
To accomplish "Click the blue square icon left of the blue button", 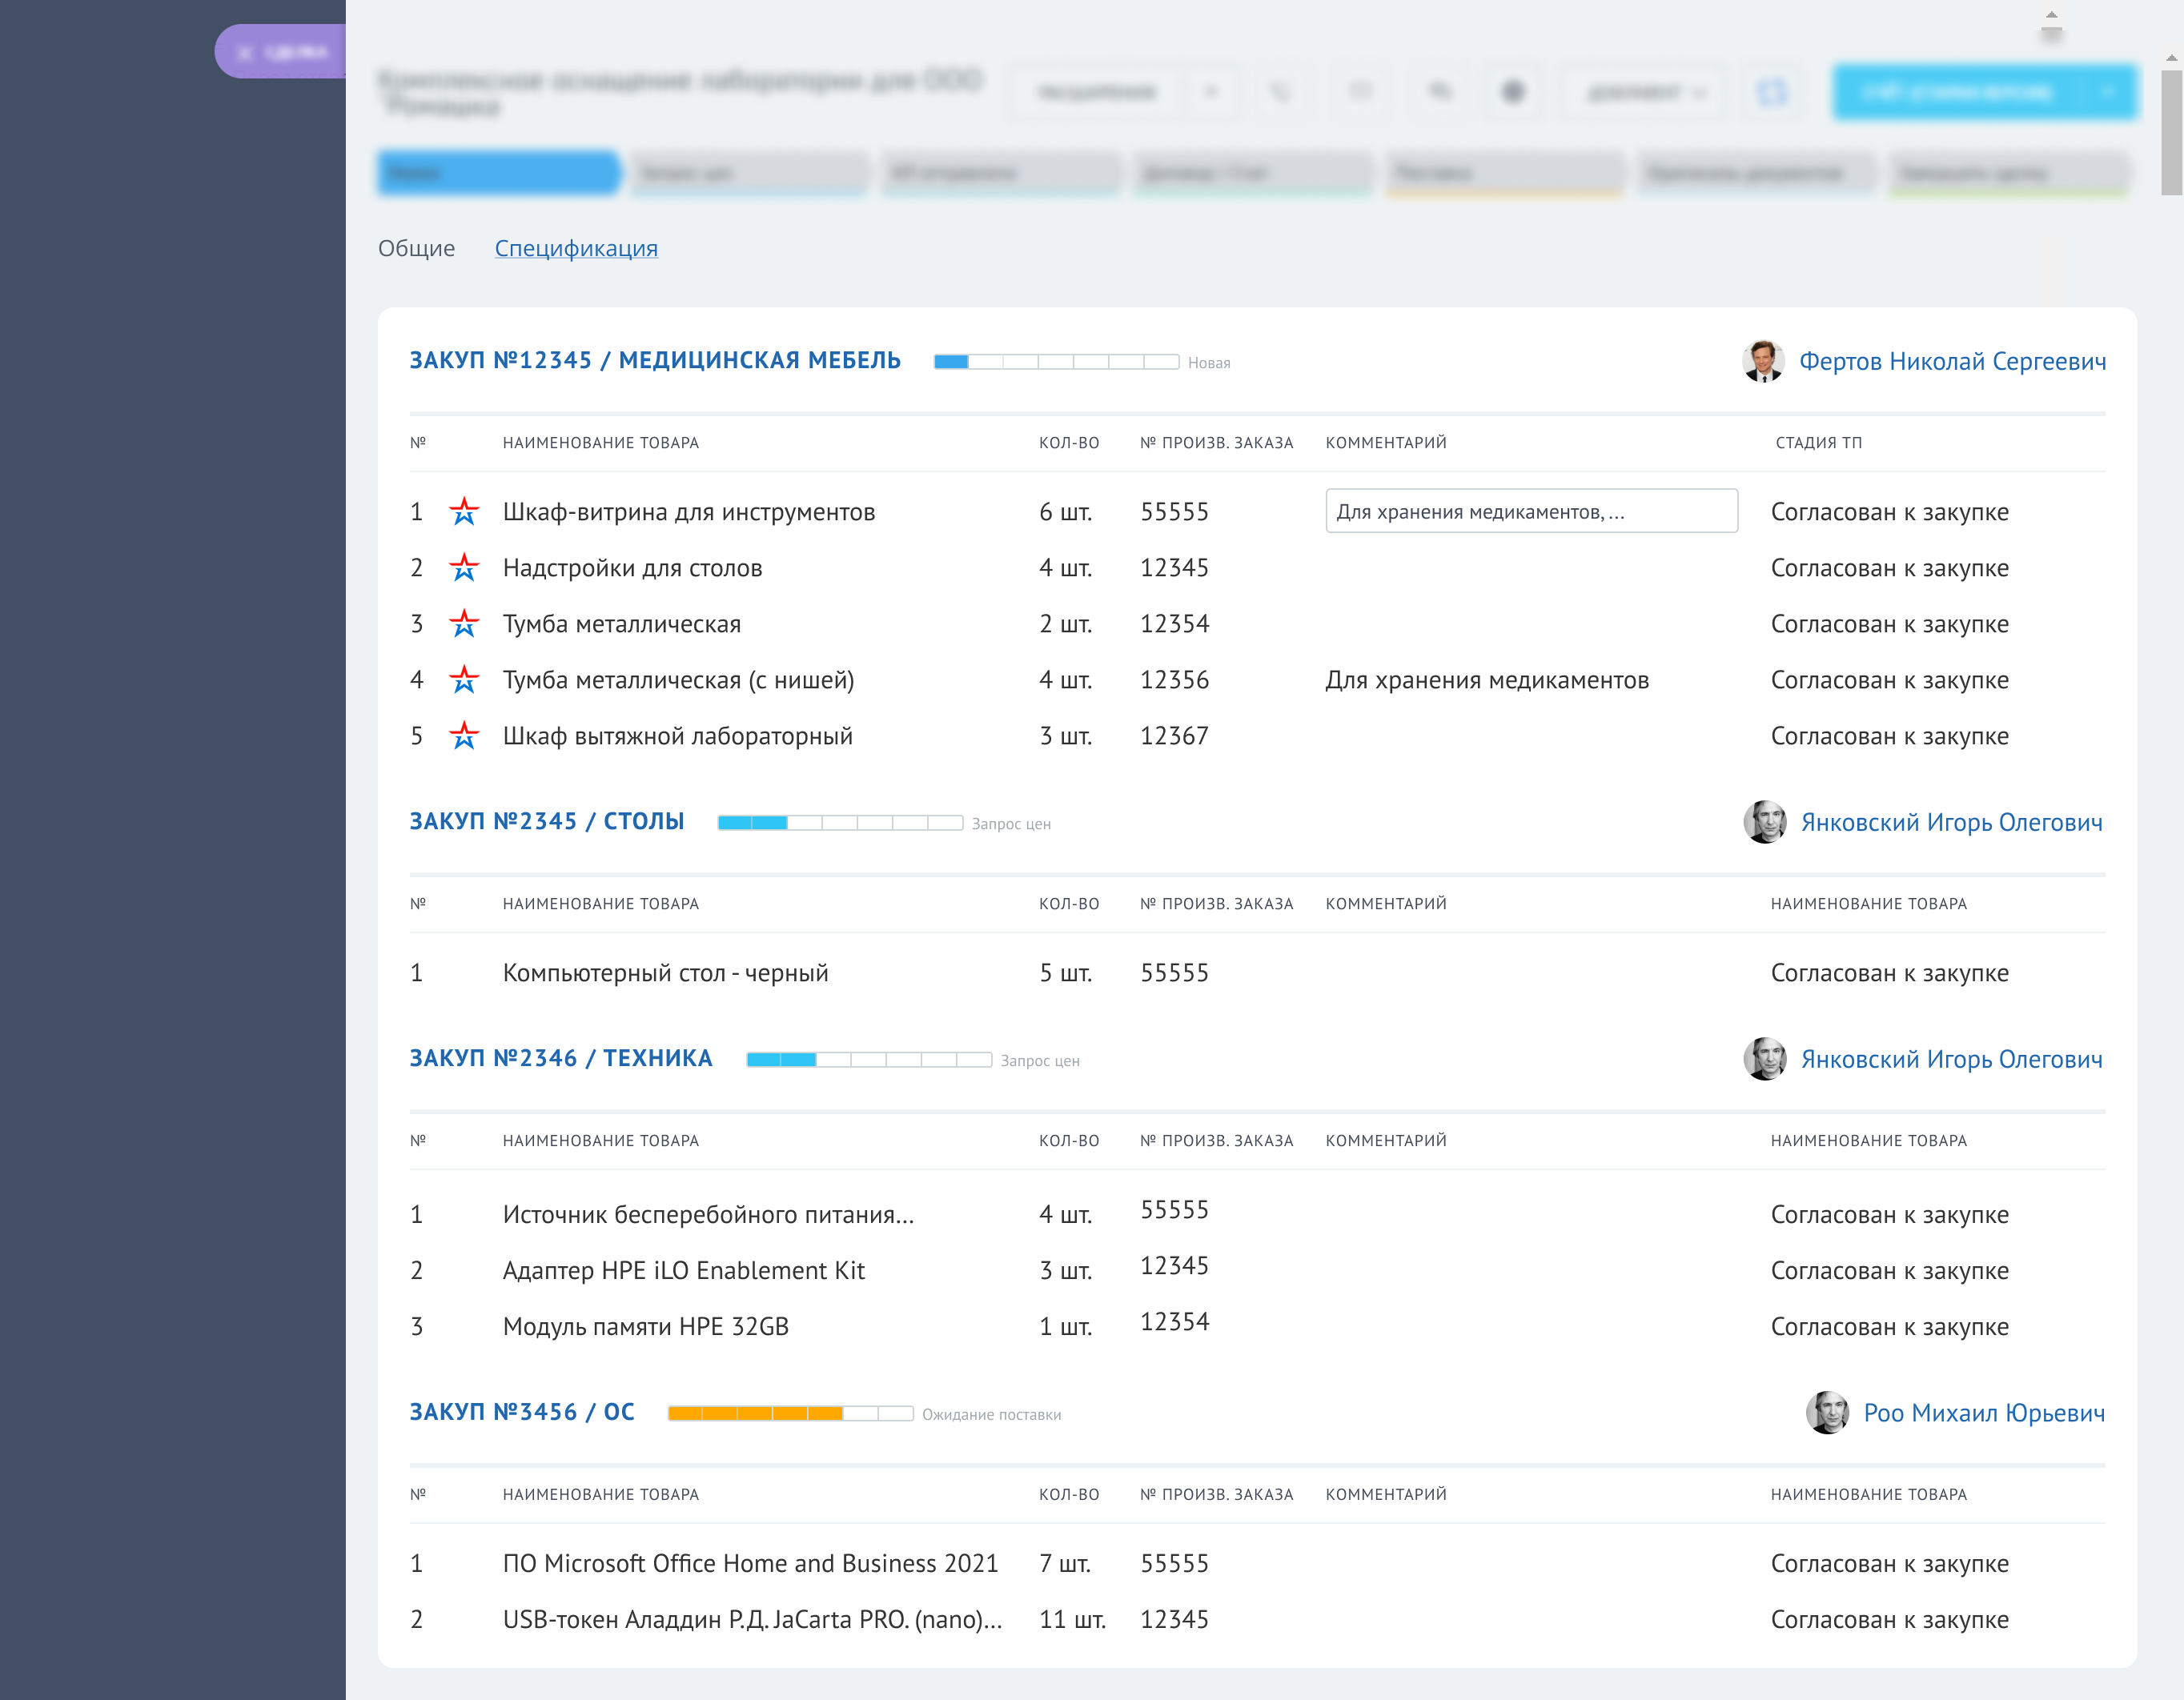I will point(1772,92).
